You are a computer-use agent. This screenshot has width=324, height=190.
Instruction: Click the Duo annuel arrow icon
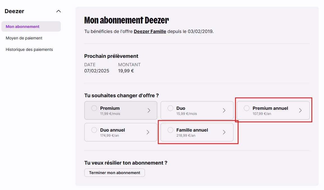148,132
